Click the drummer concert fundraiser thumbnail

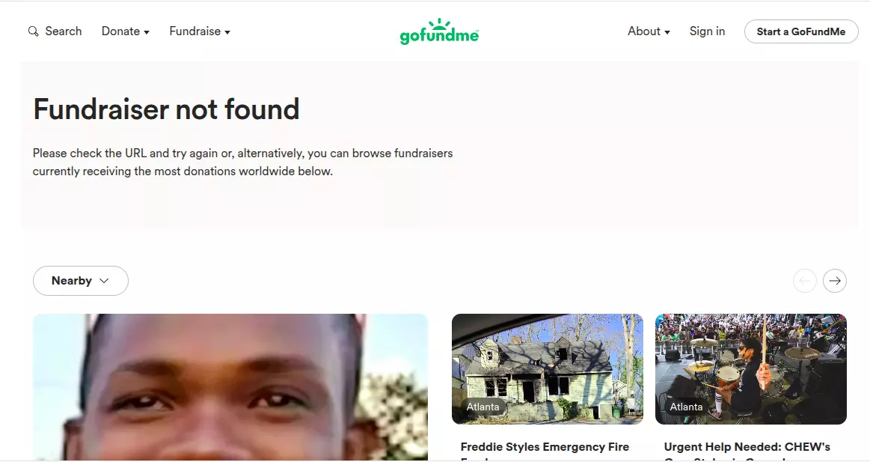(751, 368)
